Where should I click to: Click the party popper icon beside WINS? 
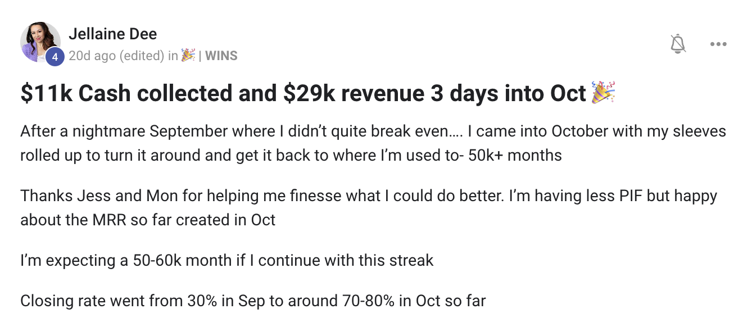tap(188, 55)
